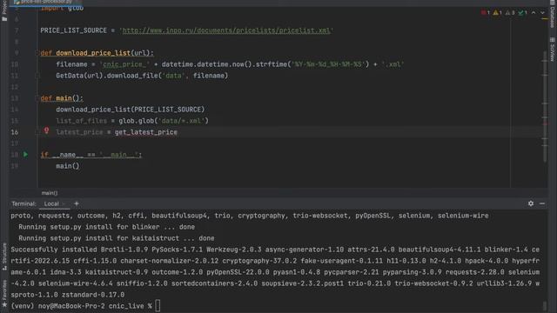The image size is (557, 313).
Task: Switch to the Local terminal tab
Action: pos(51,203)
